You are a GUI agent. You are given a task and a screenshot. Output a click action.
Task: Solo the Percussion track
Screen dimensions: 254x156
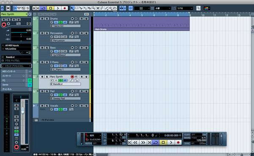pos(47,33)
